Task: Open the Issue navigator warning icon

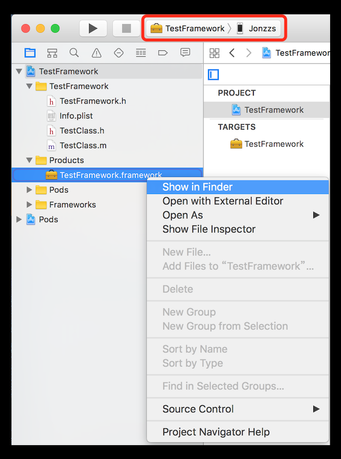Action: tap(97, 53)
